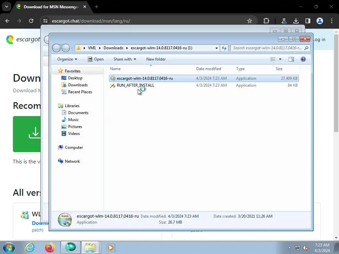Click the 27,409 KB size cell
339x254 pixels.
[289, 78]
